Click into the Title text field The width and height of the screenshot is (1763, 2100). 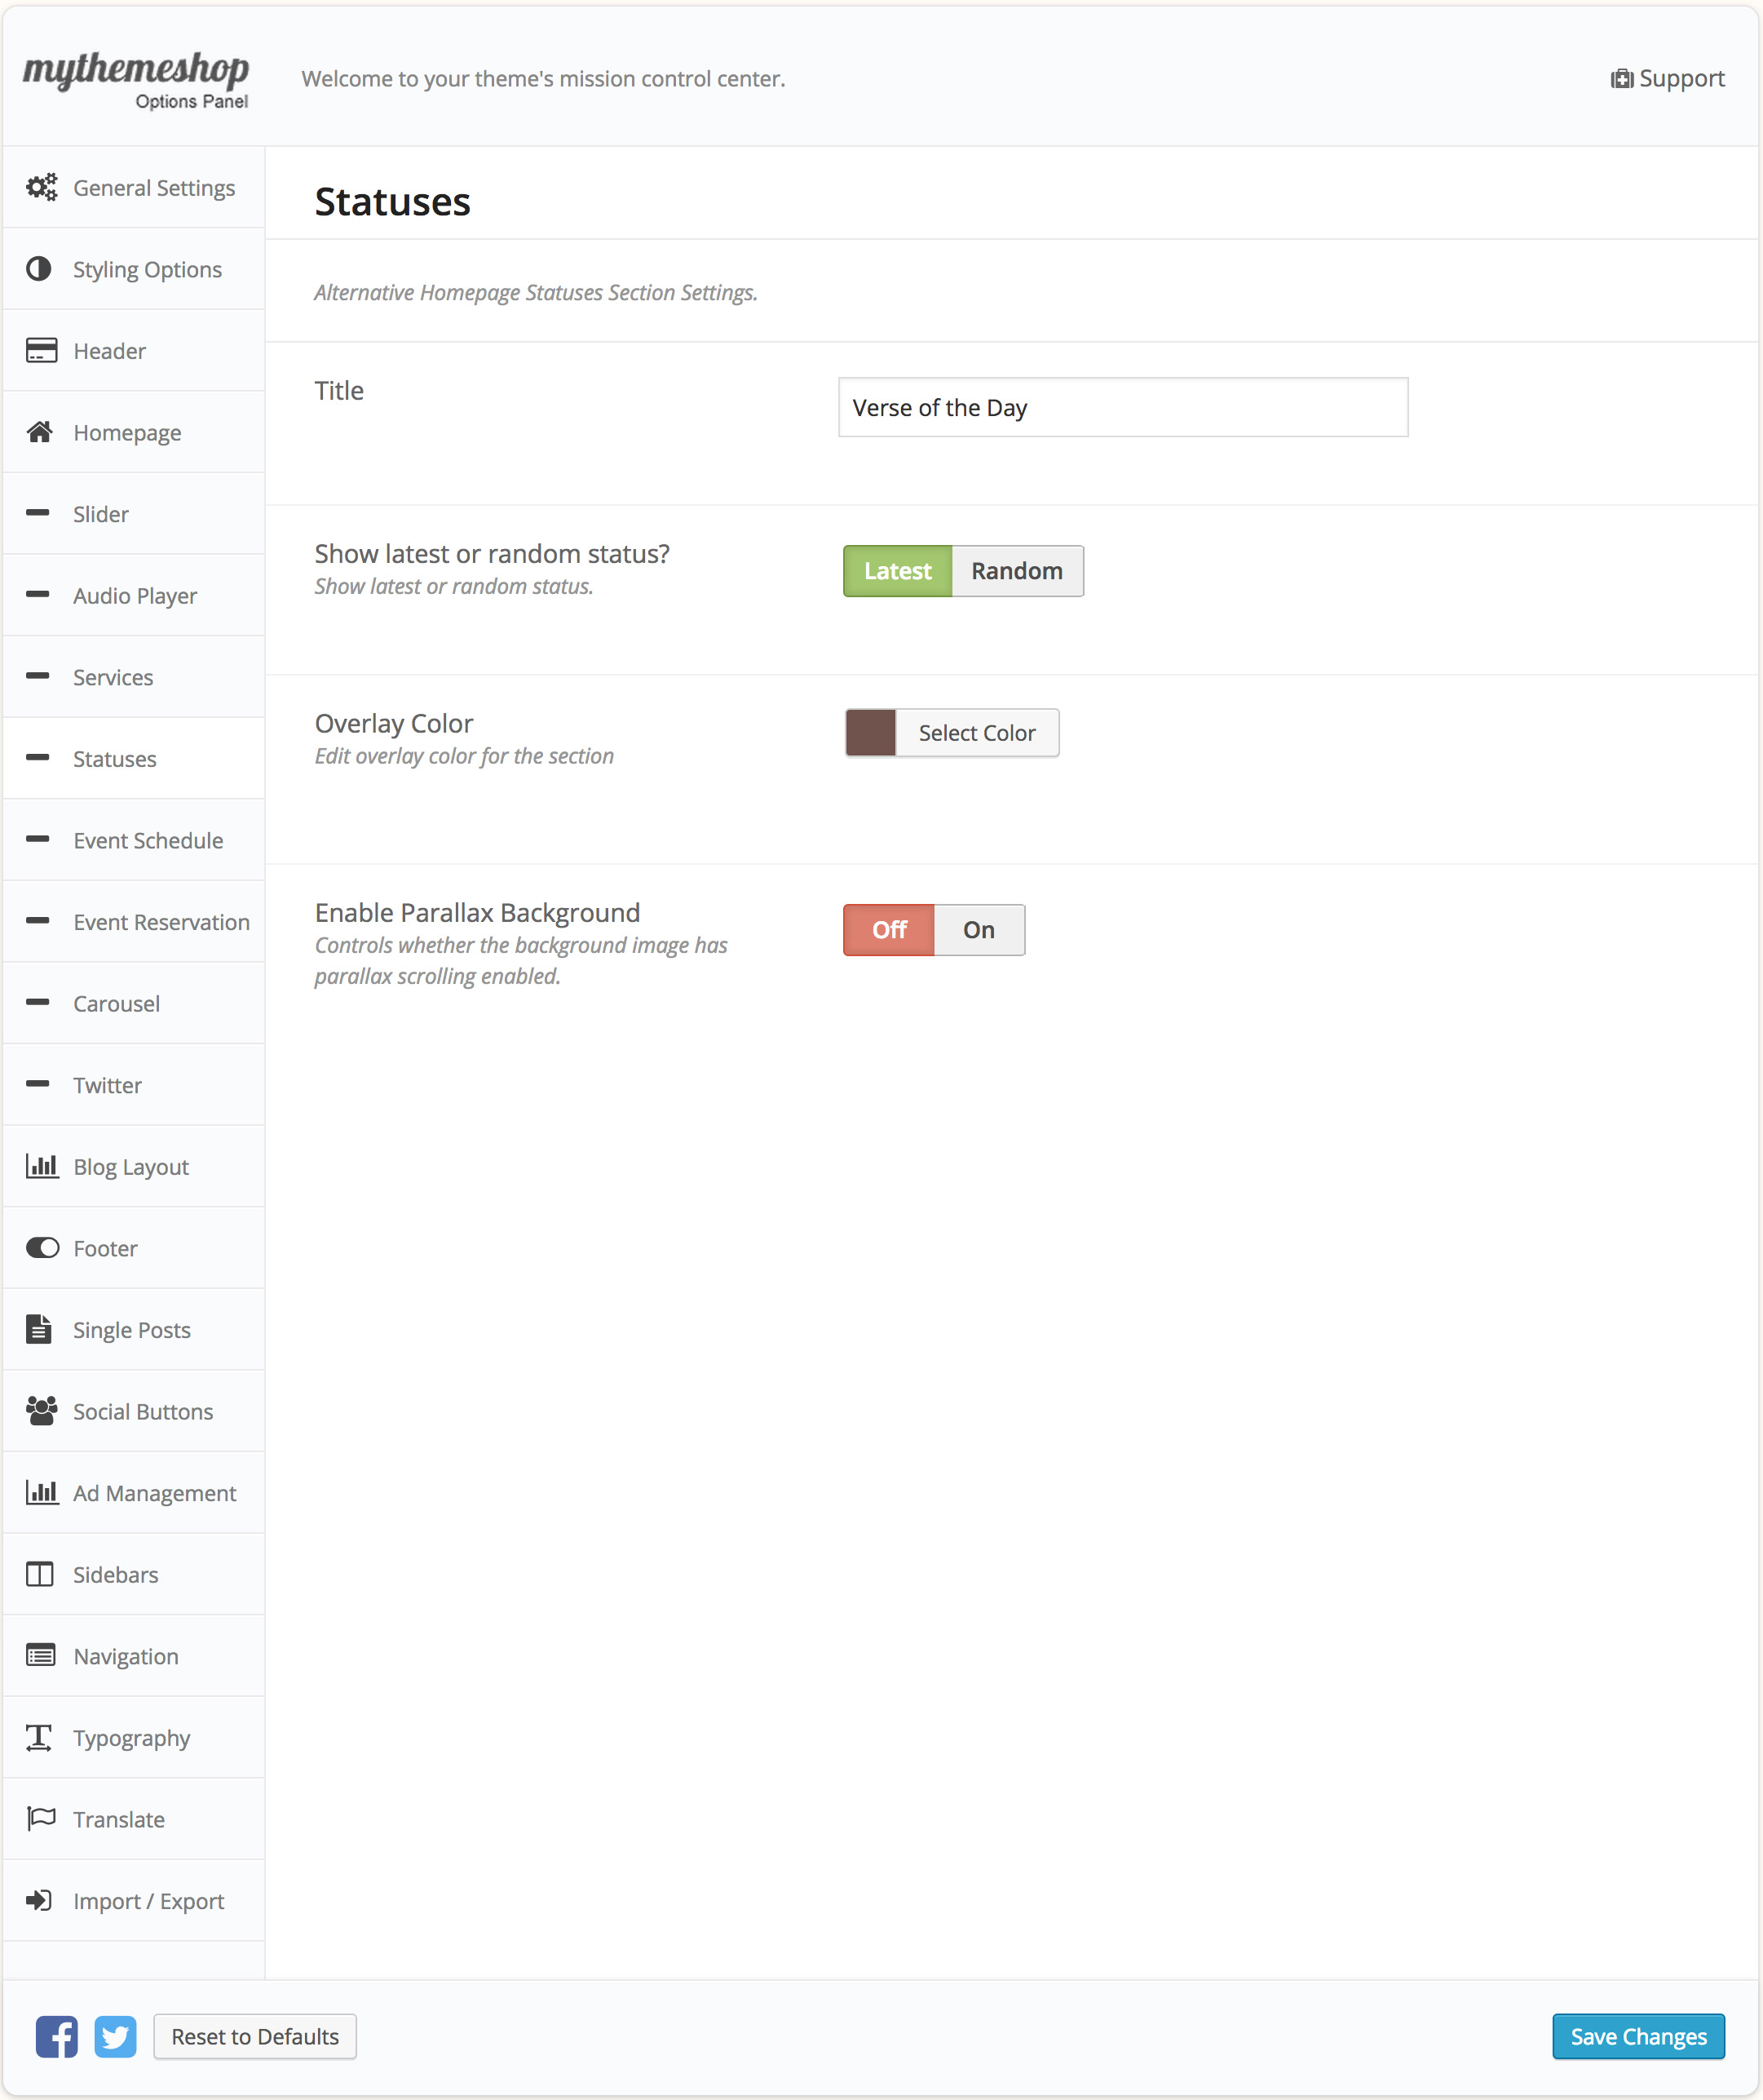1122,407
